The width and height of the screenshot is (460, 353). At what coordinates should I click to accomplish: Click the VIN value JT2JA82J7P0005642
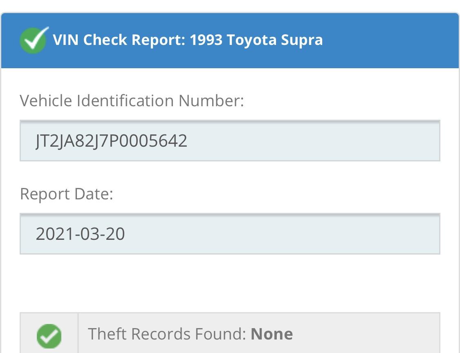point(111,141)
